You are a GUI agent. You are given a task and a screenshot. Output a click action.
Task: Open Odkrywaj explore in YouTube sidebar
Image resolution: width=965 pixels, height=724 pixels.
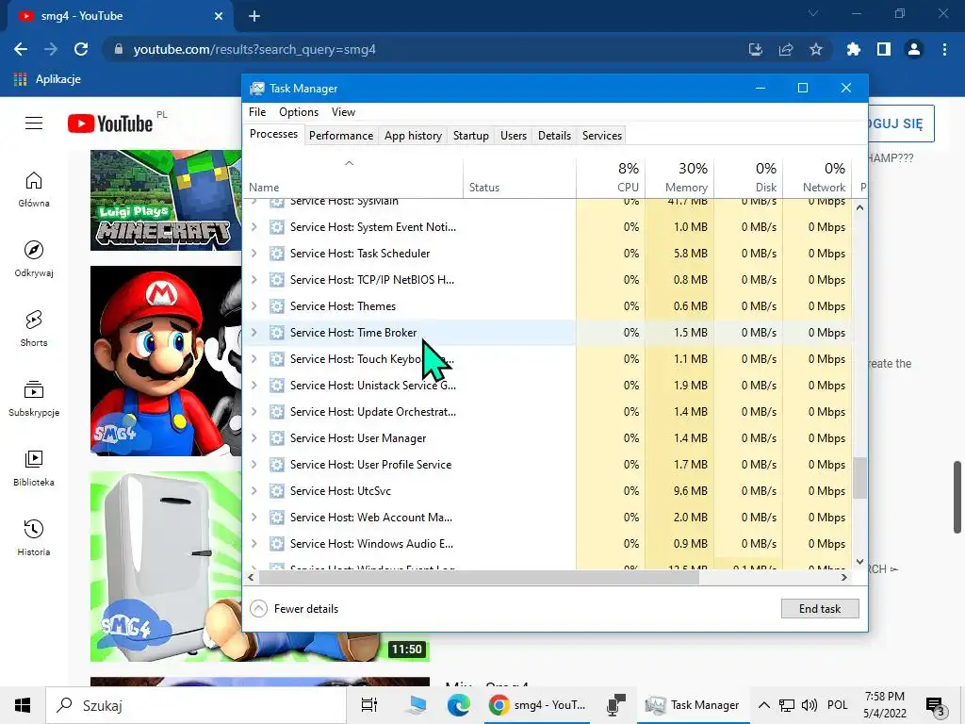[x=34, y=259]
